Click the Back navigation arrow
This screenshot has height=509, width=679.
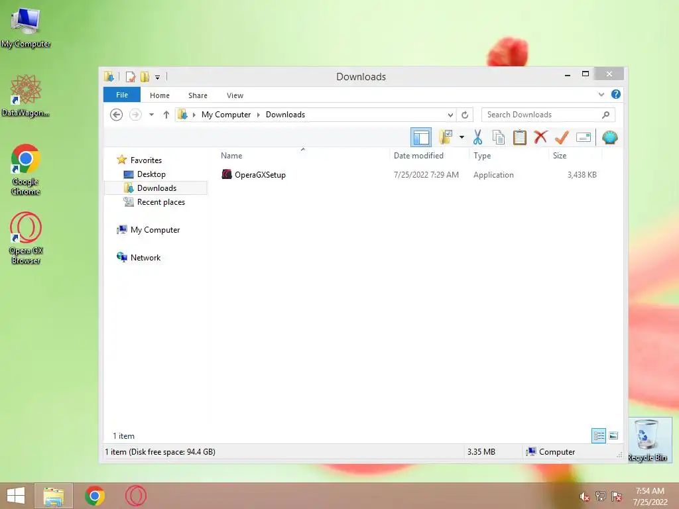pos(116,115)
